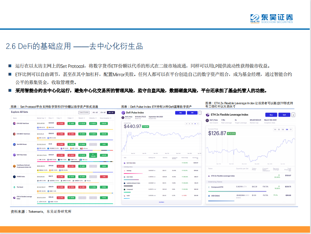Select the 1H timeframe on DeFi Pulse chart
Screen dimensions: 311x234
[x=187, y=123]
